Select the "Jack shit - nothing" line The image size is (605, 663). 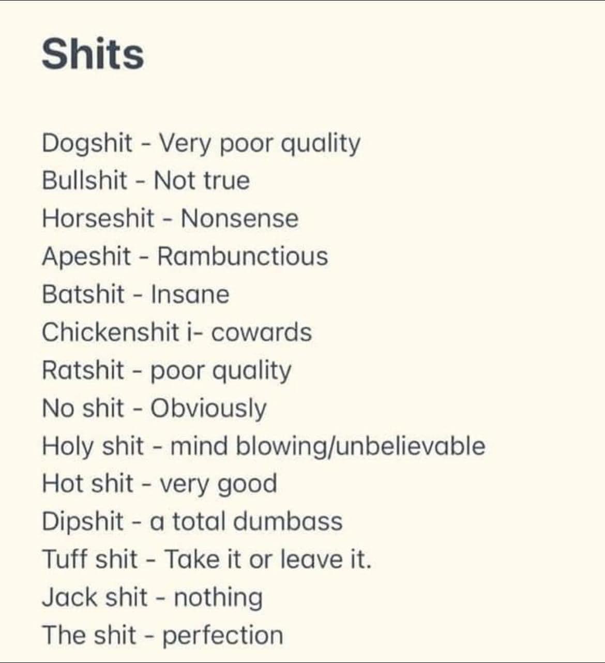pos(152,597)
